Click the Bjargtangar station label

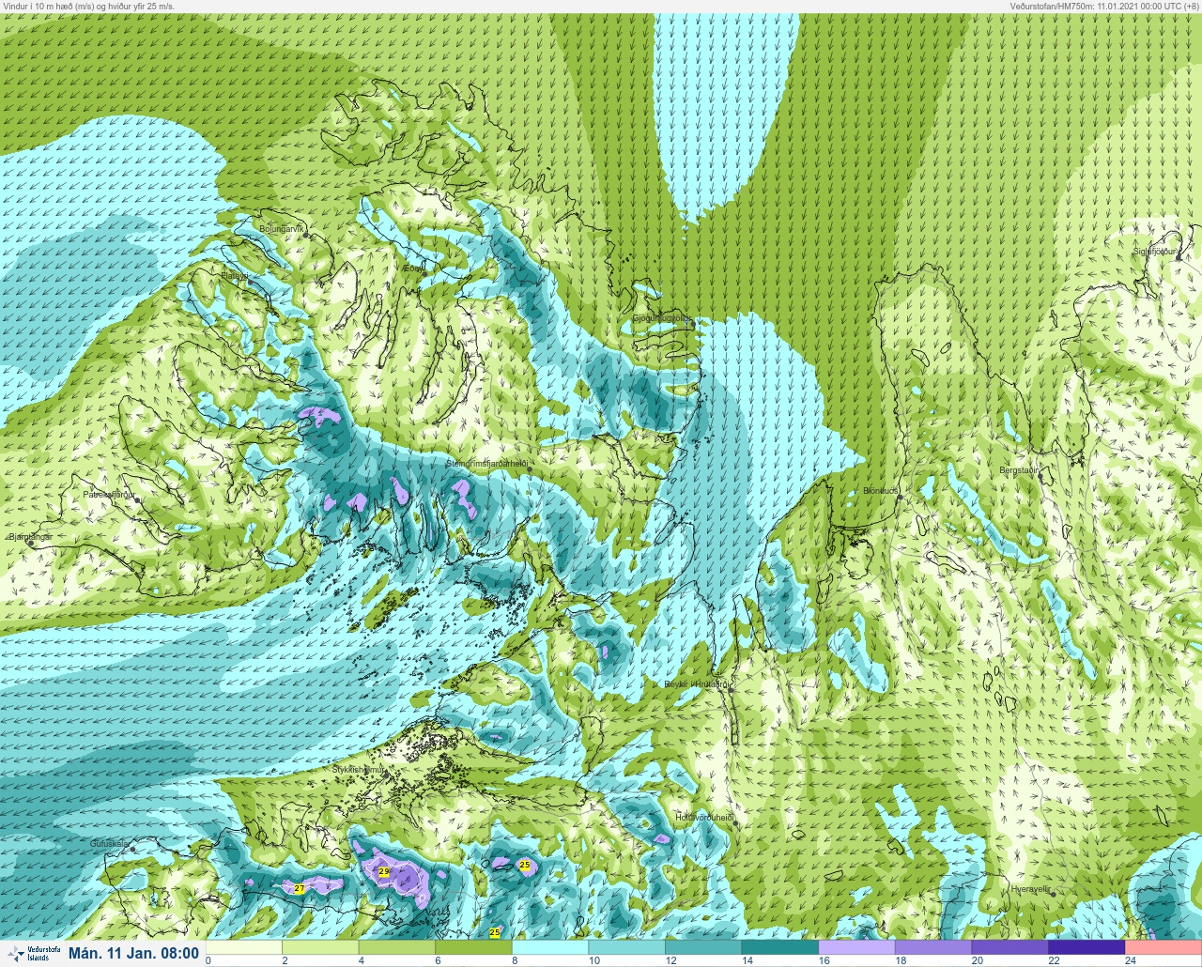[31, 537]
